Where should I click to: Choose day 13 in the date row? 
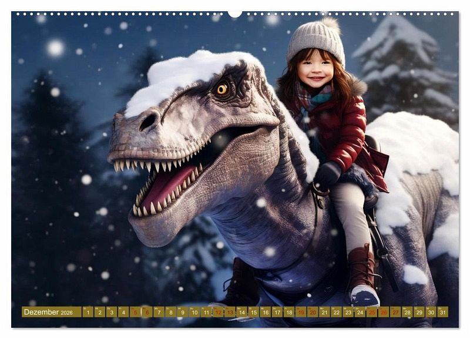230,312
